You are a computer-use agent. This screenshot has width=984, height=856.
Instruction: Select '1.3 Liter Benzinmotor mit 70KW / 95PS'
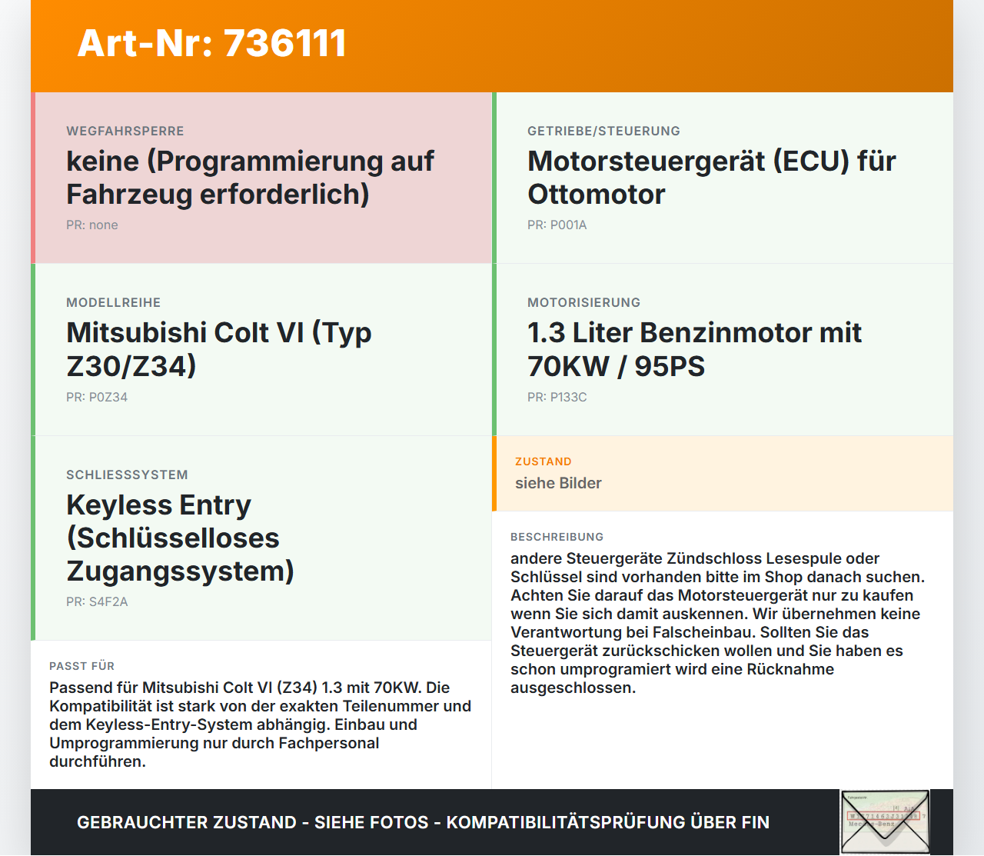coord(695,349)
